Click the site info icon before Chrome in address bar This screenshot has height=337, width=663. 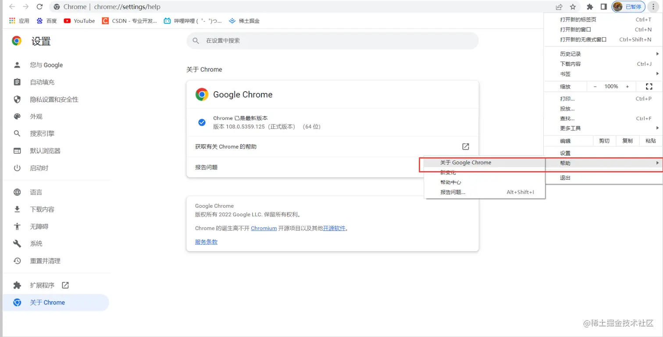tap(57, 7)
